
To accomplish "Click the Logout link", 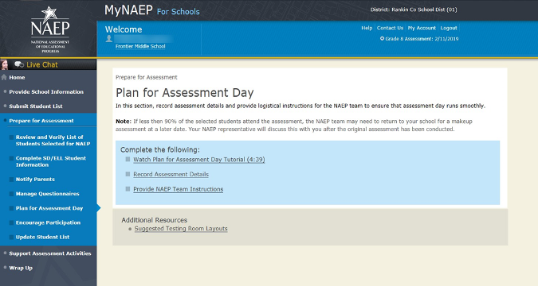I will pyautogui.click(x=449, y=28).
